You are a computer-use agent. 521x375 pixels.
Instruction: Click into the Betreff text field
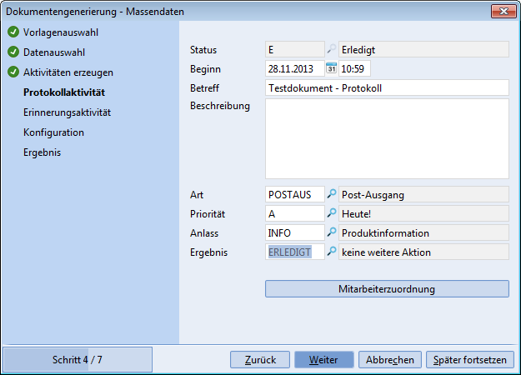(387, 87)
